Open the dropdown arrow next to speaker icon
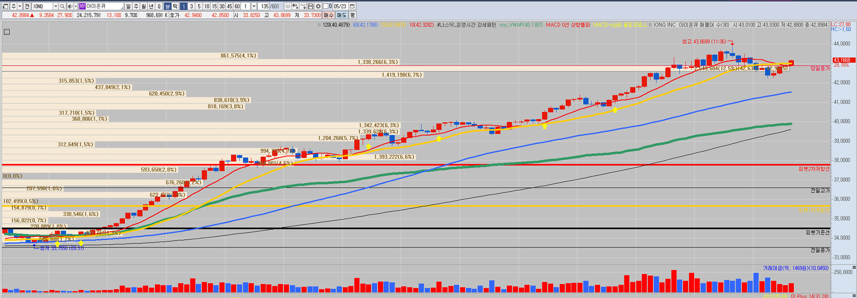 click(x=76, y=6)
